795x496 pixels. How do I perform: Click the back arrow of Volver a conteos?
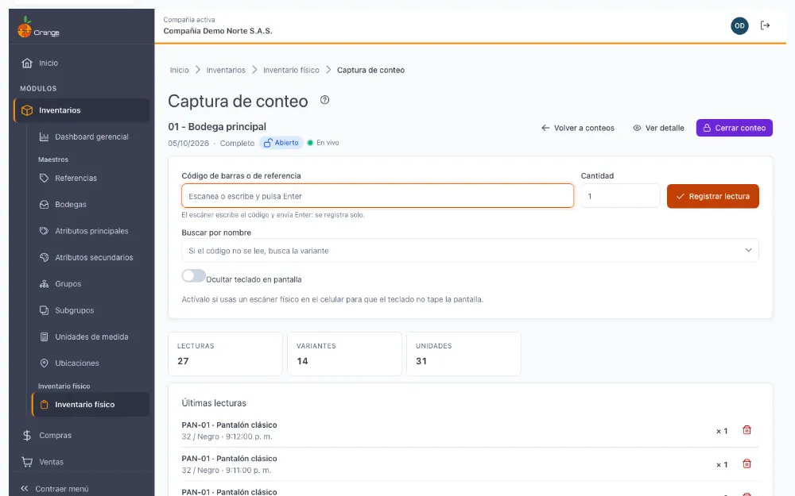(545, 128)
